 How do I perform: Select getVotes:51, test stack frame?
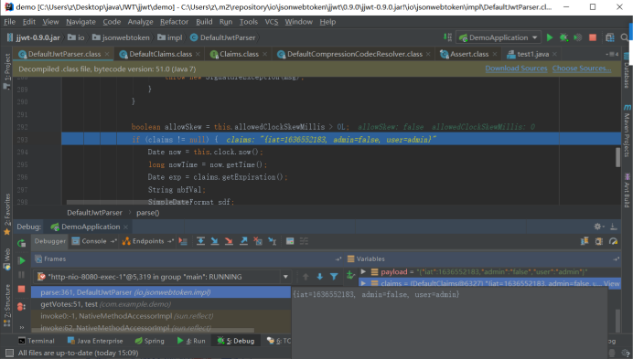coord(161,304)
